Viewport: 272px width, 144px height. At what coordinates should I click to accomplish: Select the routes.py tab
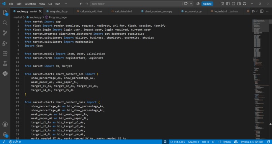coord(27,11)
